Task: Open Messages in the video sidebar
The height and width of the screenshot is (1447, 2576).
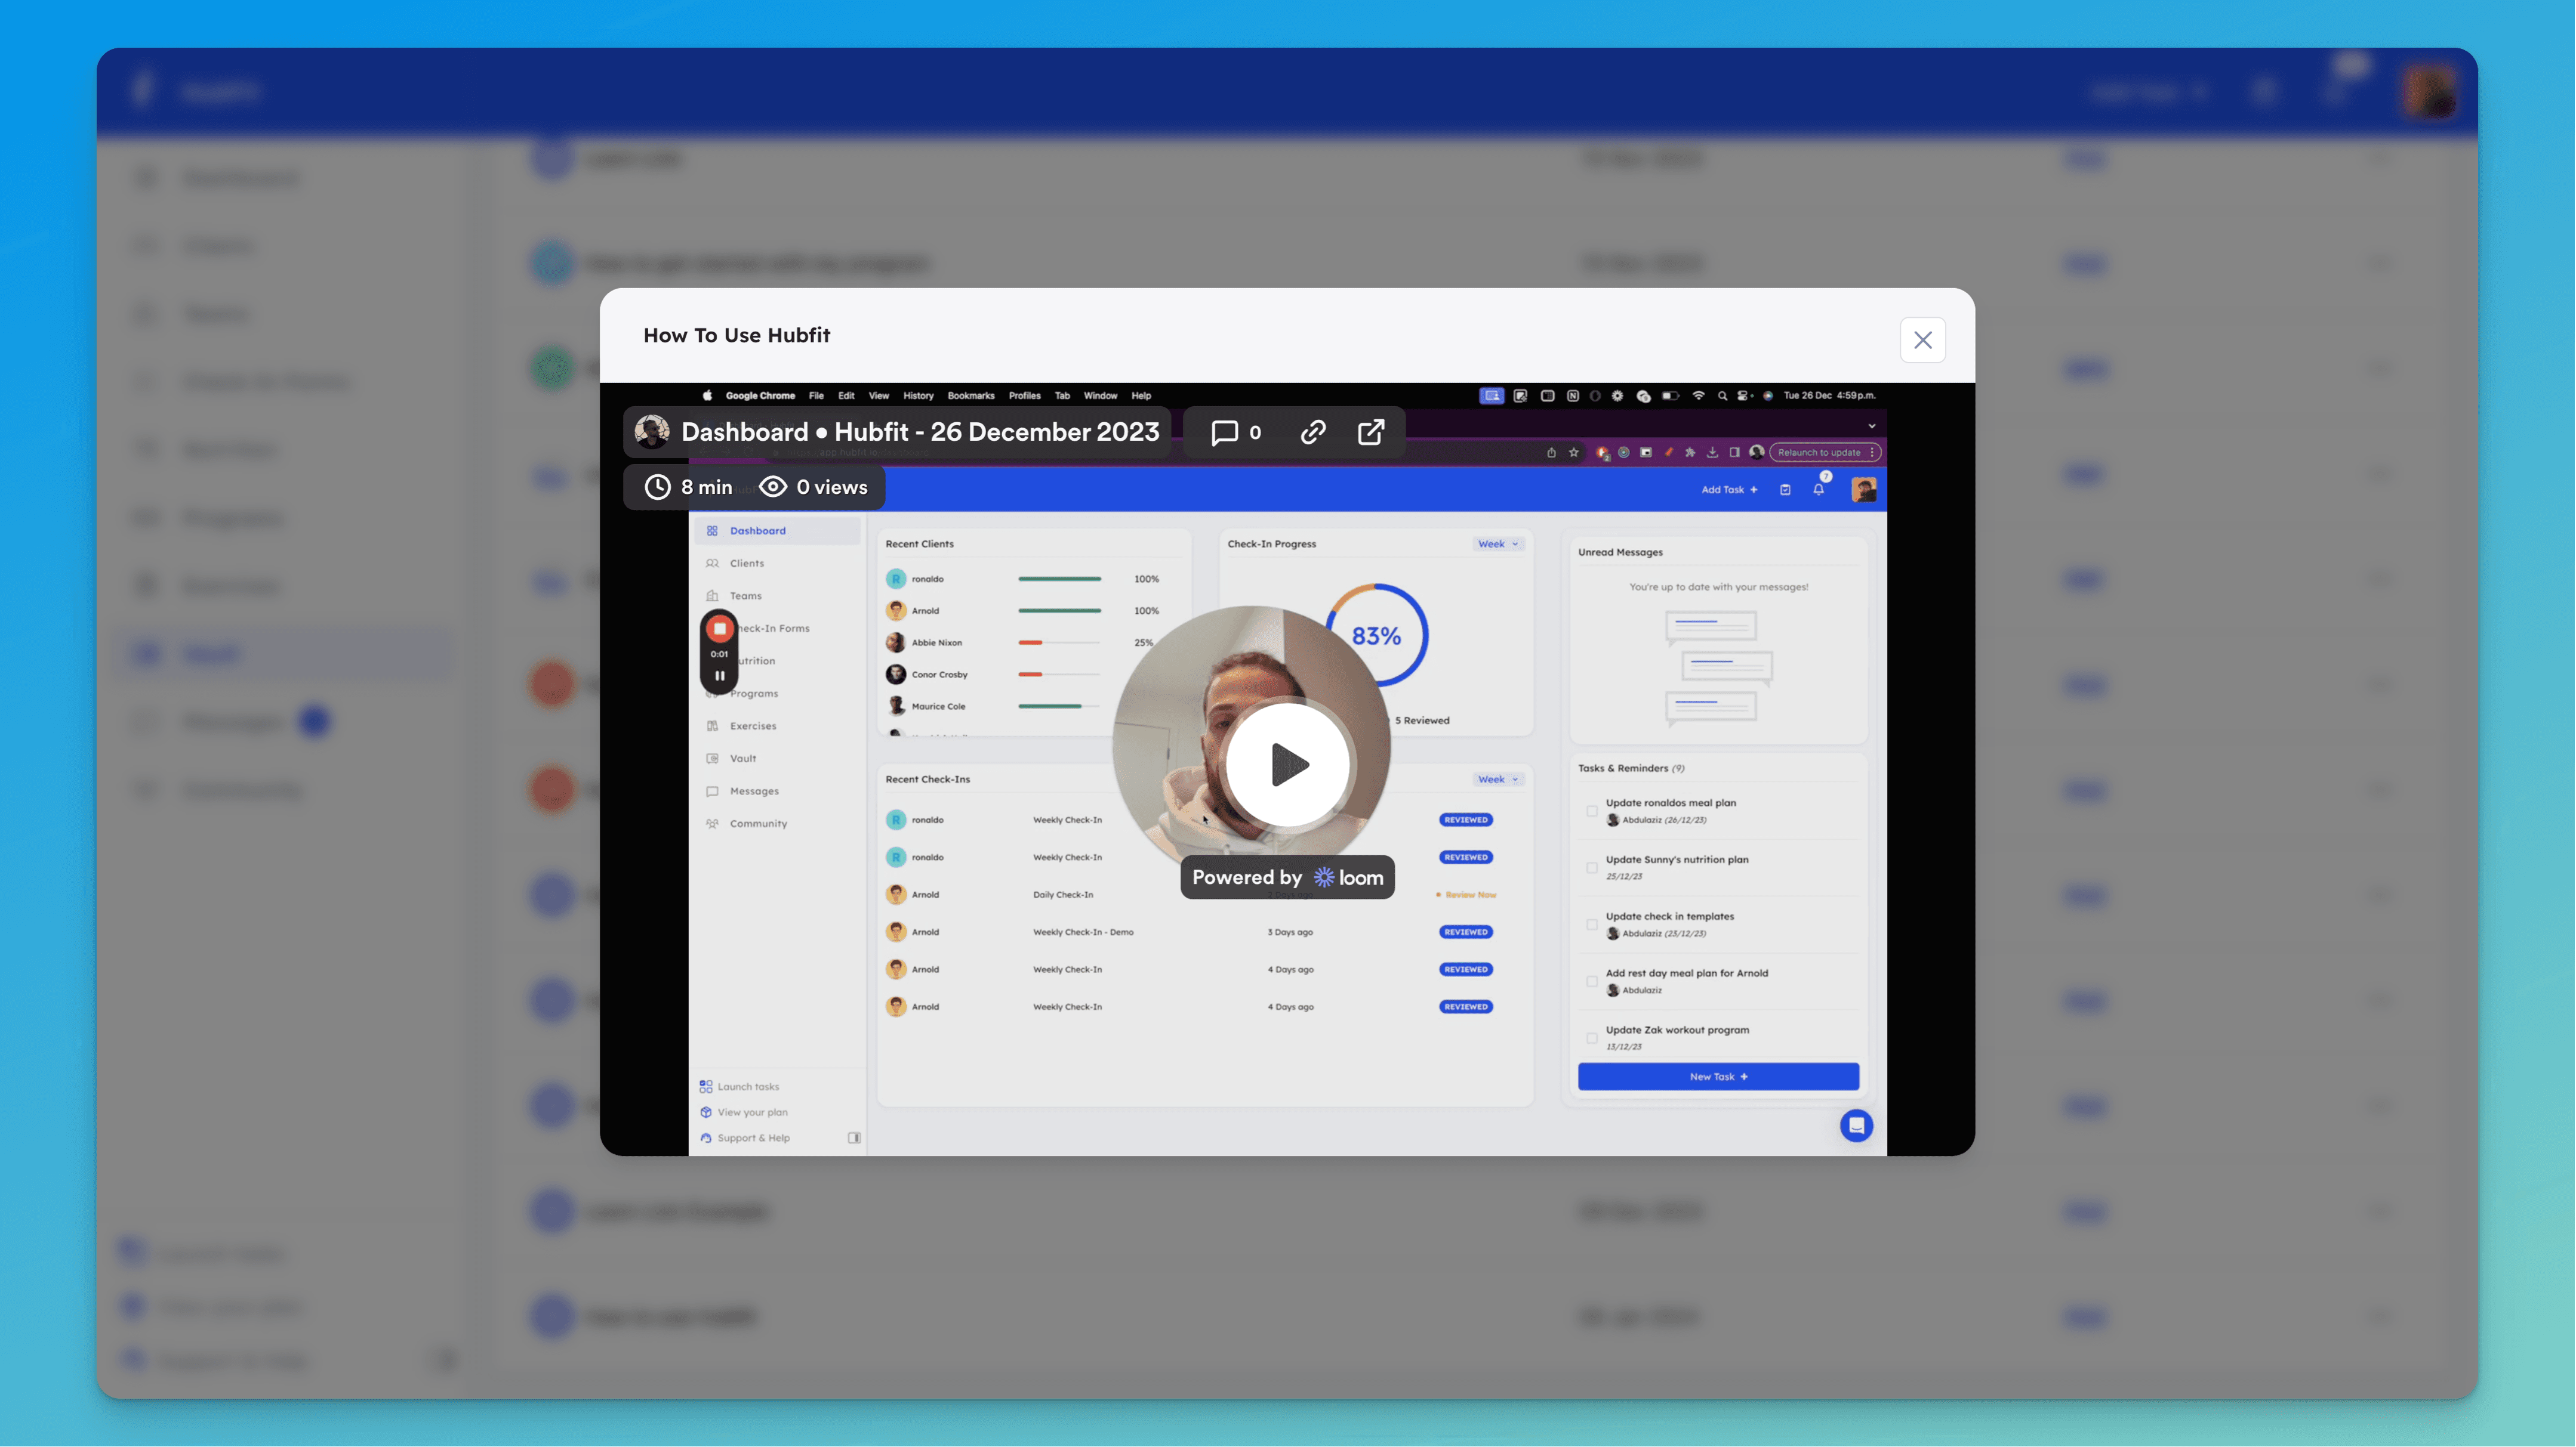Action: (x=753, y=791)
